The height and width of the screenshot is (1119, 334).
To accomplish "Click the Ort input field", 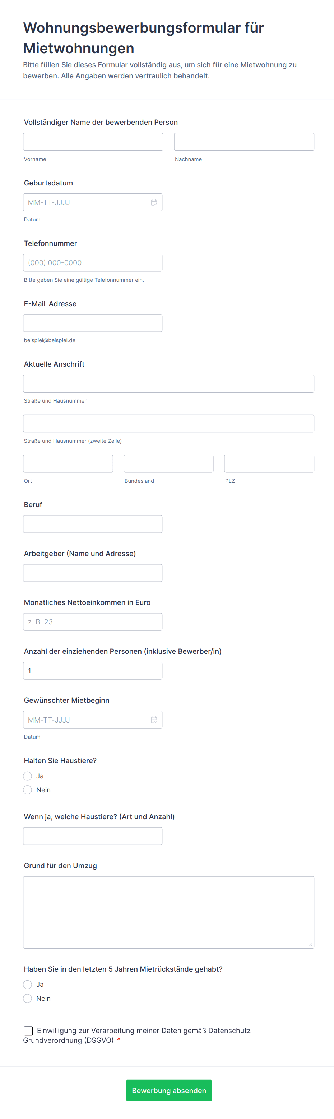I will coord(68,463).
